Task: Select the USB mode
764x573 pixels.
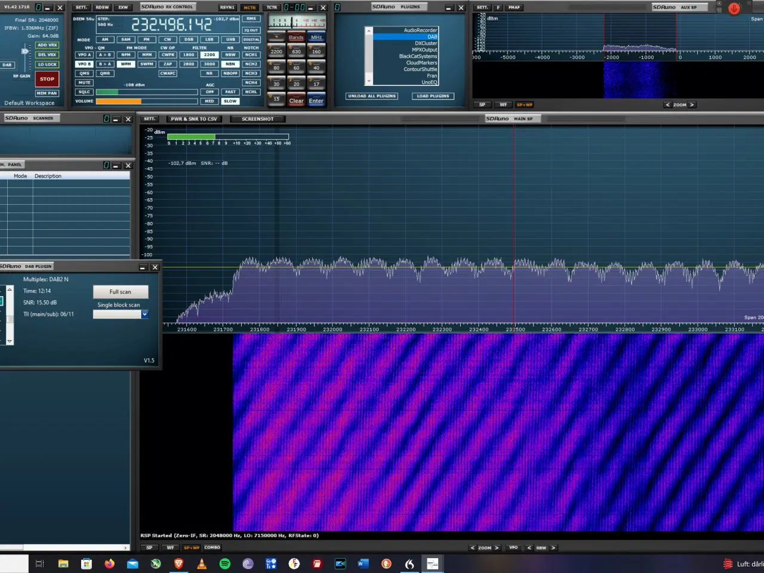Action: point(230,39)
